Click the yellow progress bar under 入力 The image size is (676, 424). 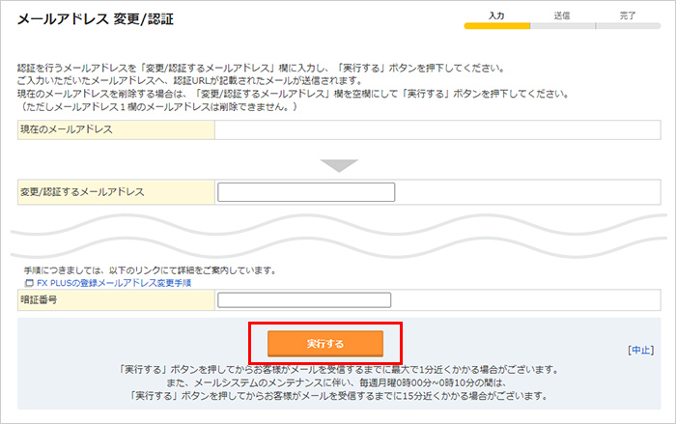click(x=496, y=26)
